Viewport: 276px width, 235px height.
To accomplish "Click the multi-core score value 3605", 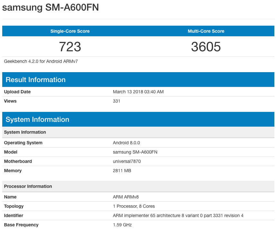I will [x=206, y=47].
